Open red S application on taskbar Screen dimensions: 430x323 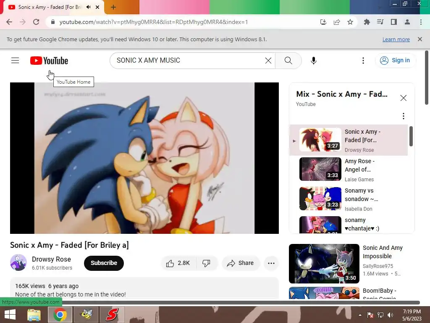point(112,315)
